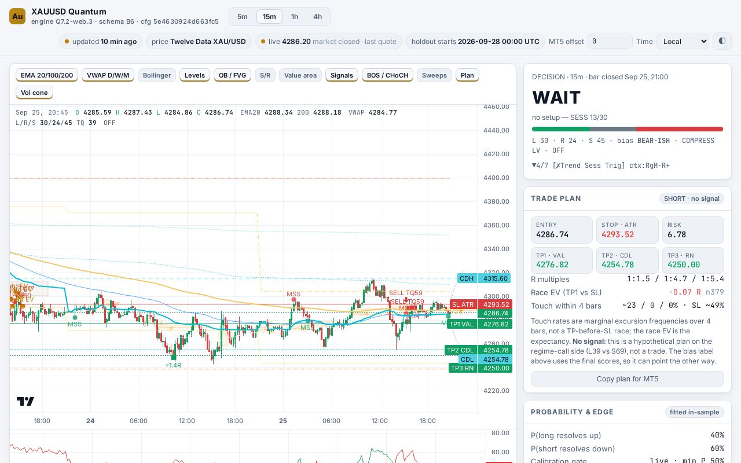Click the RISK 6.78 cell
Screen dimensions: 741x463
coord(693,230)
